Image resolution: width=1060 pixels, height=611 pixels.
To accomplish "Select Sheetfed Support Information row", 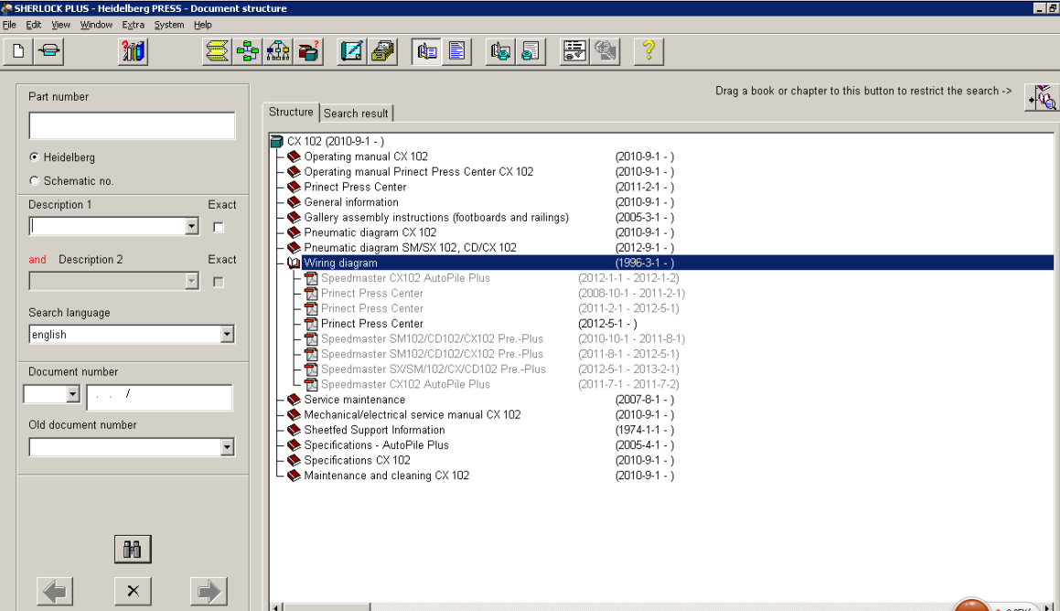I will click(374, 431).
